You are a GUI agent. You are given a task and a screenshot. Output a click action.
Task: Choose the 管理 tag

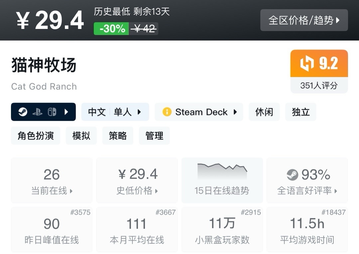click(154, 136)
